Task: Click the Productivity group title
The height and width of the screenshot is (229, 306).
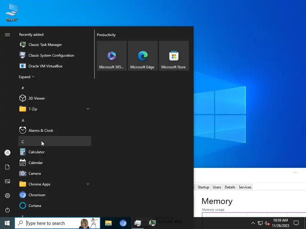Action: point(106,35)
